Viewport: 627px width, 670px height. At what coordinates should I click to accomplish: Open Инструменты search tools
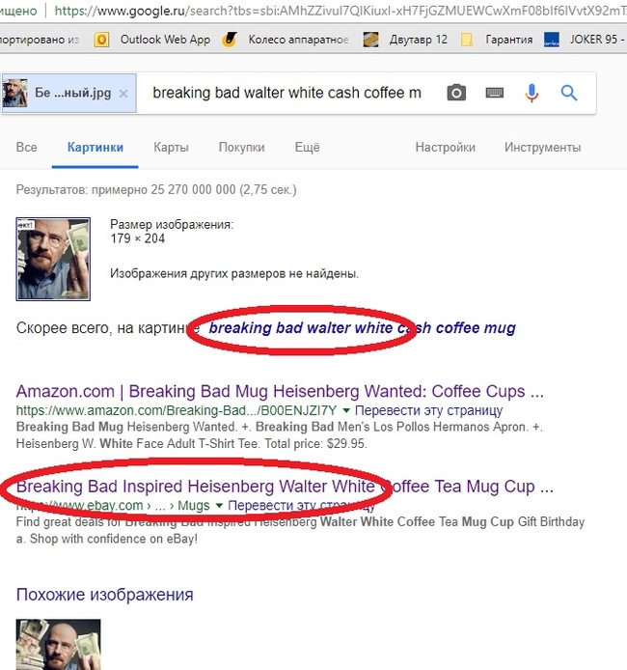tap(542, 148)
